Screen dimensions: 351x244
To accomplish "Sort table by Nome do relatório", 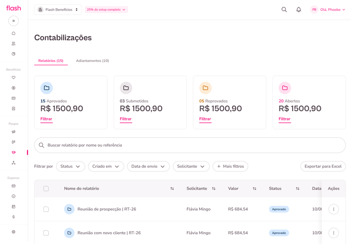I will click(172, 188).
